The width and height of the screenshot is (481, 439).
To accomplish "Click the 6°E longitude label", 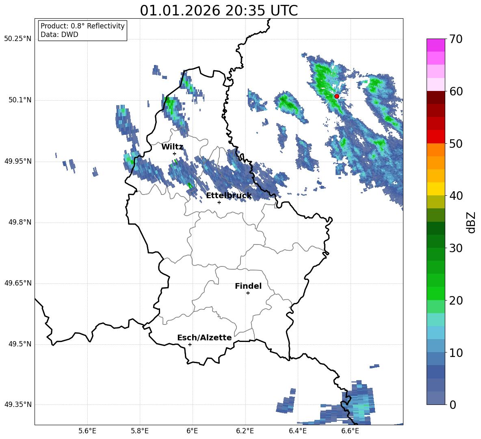I will 192,431.
